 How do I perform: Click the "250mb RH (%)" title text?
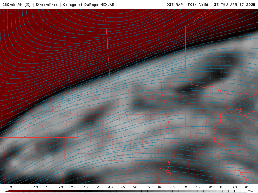pyautogui.click(x=16, y=5)
